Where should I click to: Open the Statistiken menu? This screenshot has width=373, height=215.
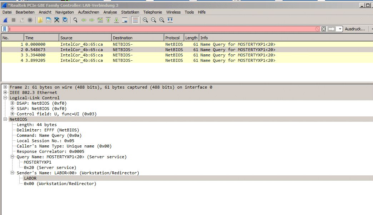130,12
